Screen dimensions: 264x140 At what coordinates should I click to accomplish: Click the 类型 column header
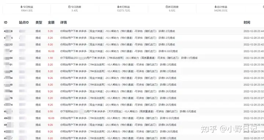point(39,22)
